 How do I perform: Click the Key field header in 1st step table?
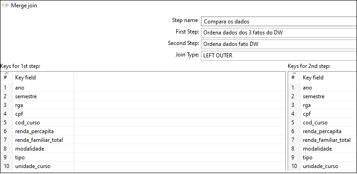click(x=43, y=78)
